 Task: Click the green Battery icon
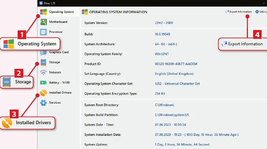[43, 82]
